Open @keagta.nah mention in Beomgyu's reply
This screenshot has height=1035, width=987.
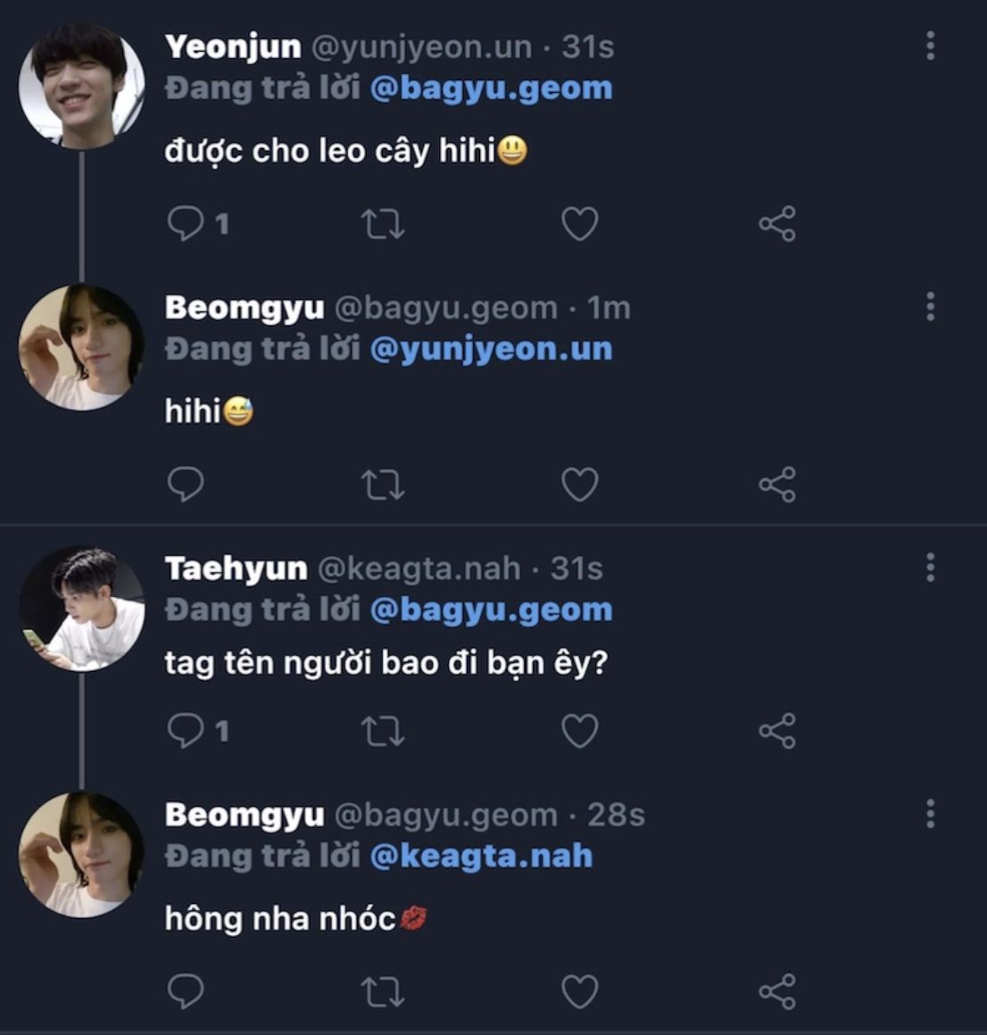click(x=481, y=856)
